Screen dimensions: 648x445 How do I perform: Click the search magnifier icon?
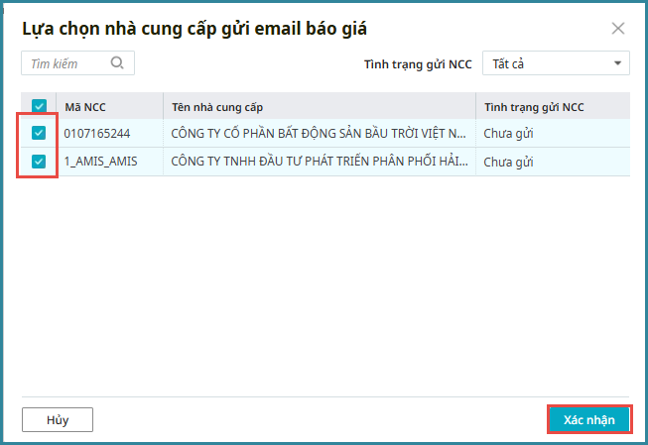click(117, 62)
